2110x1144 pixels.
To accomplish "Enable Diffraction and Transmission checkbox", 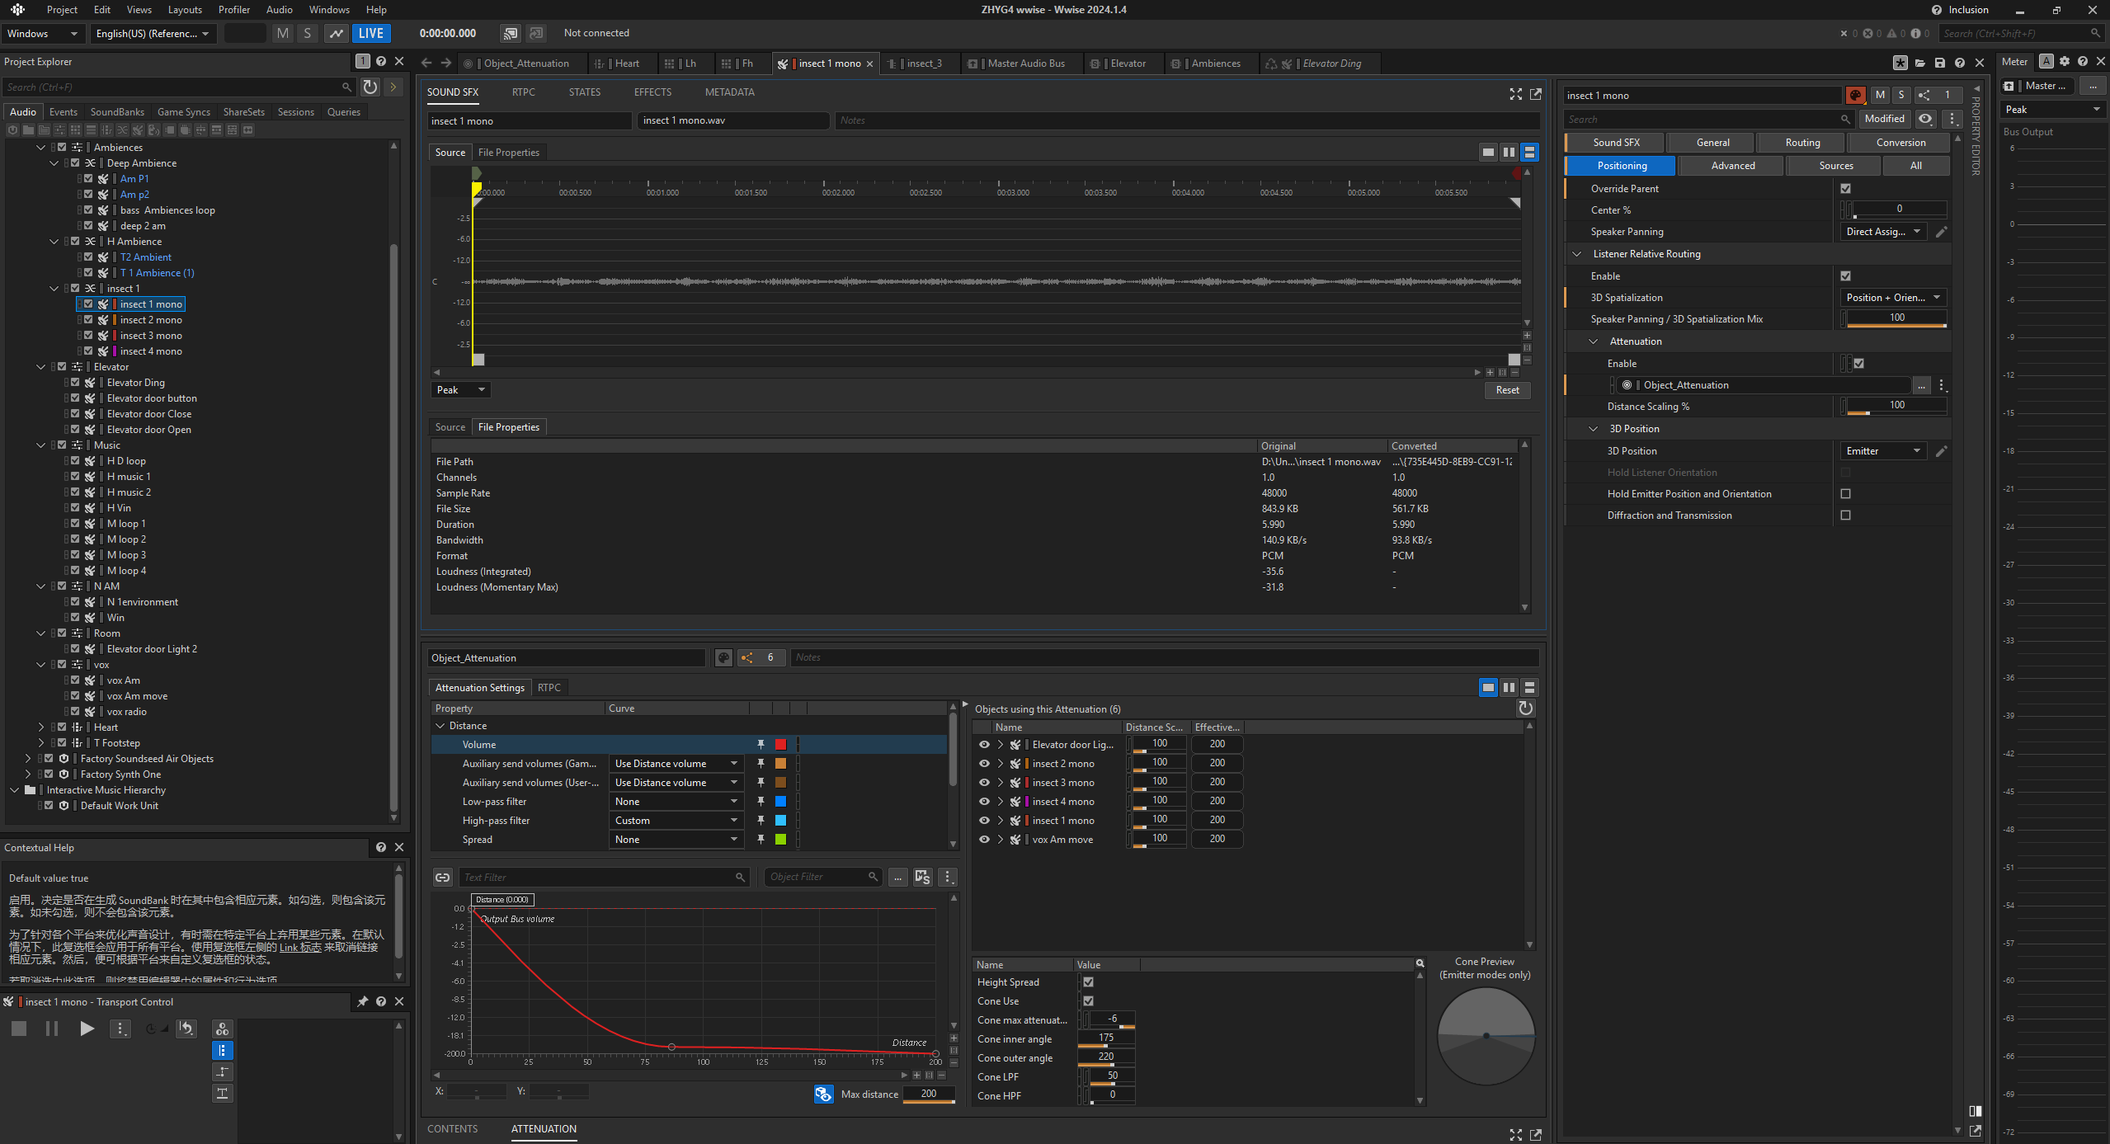I will pyautogui.click(x=1845, y=515).
